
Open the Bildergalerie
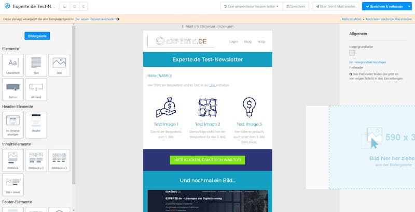click(x=37, y=36)
